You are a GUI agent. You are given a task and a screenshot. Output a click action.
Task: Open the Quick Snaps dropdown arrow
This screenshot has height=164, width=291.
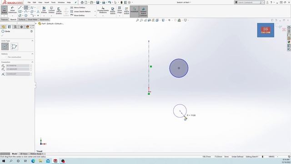(120, 16)
